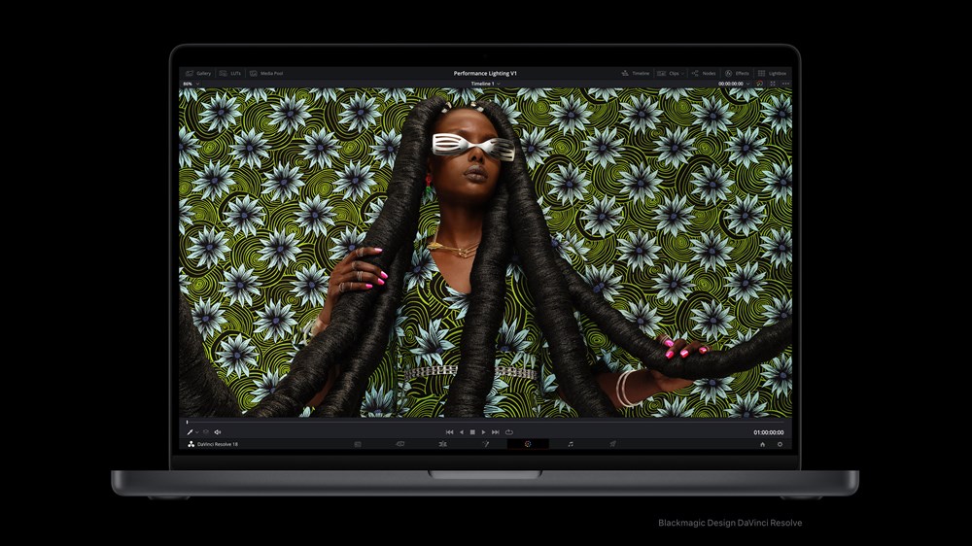Open the 86% viewer zoom dropdown
972x546 pixels.
189,85
